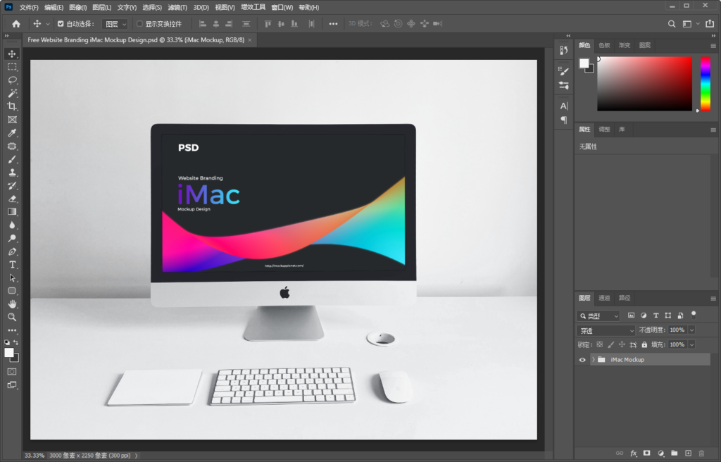The image size is (721, 462).
Task: Open Move tool preset picker arrow
Action: pos(47,24)
